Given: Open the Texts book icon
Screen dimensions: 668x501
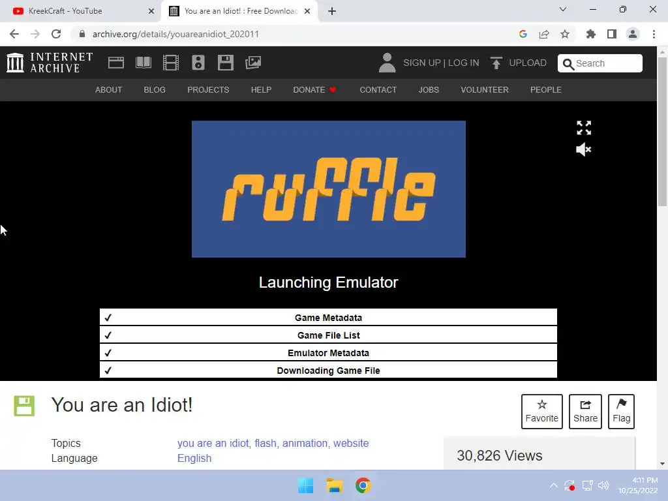Looking at the screenshot, I should point(143,63).
